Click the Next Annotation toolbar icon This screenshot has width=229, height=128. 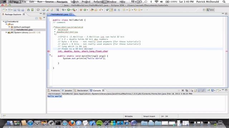pyautogui.click(x=124, y=10)
